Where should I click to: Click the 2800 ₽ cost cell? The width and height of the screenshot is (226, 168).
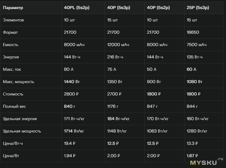point(71,94)
